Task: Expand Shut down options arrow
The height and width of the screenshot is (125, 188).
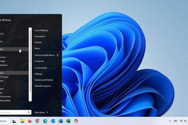Action: pos(47,112)
